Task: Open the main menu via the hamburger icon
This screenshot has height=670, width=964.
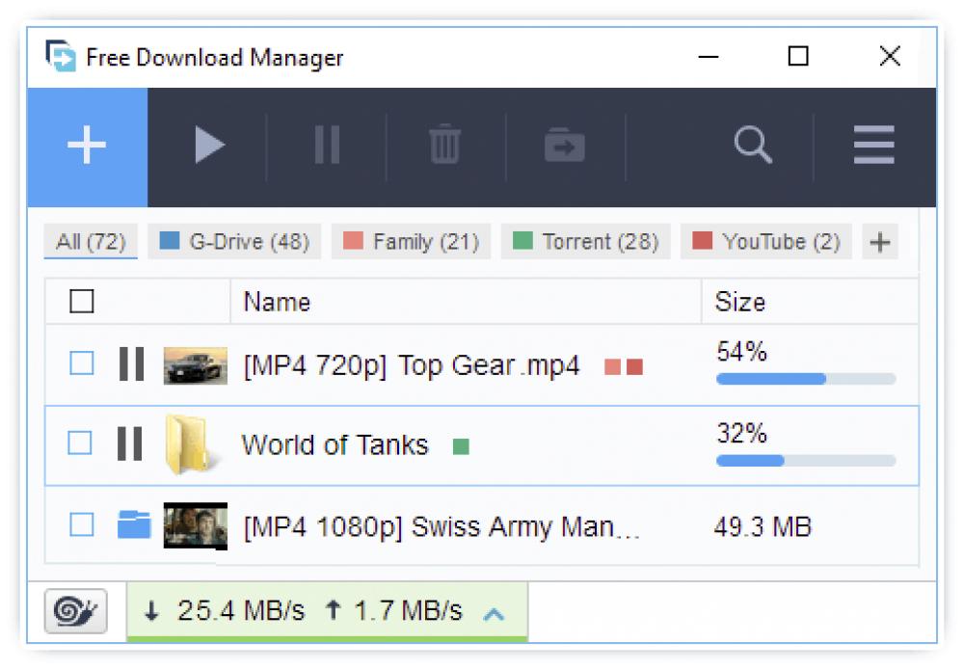Action: pos(873,145)
